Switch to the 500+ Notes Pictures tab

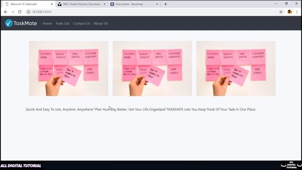[82, 4]
